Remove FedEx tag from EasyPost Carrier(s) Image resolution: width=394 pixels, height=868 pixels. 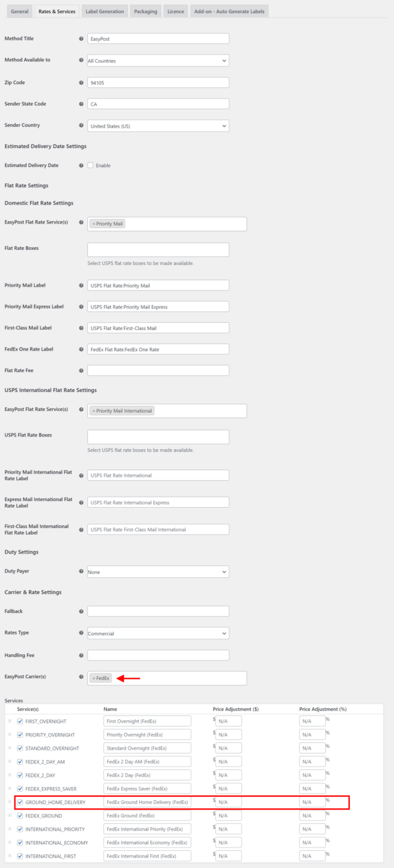point(94,678)
